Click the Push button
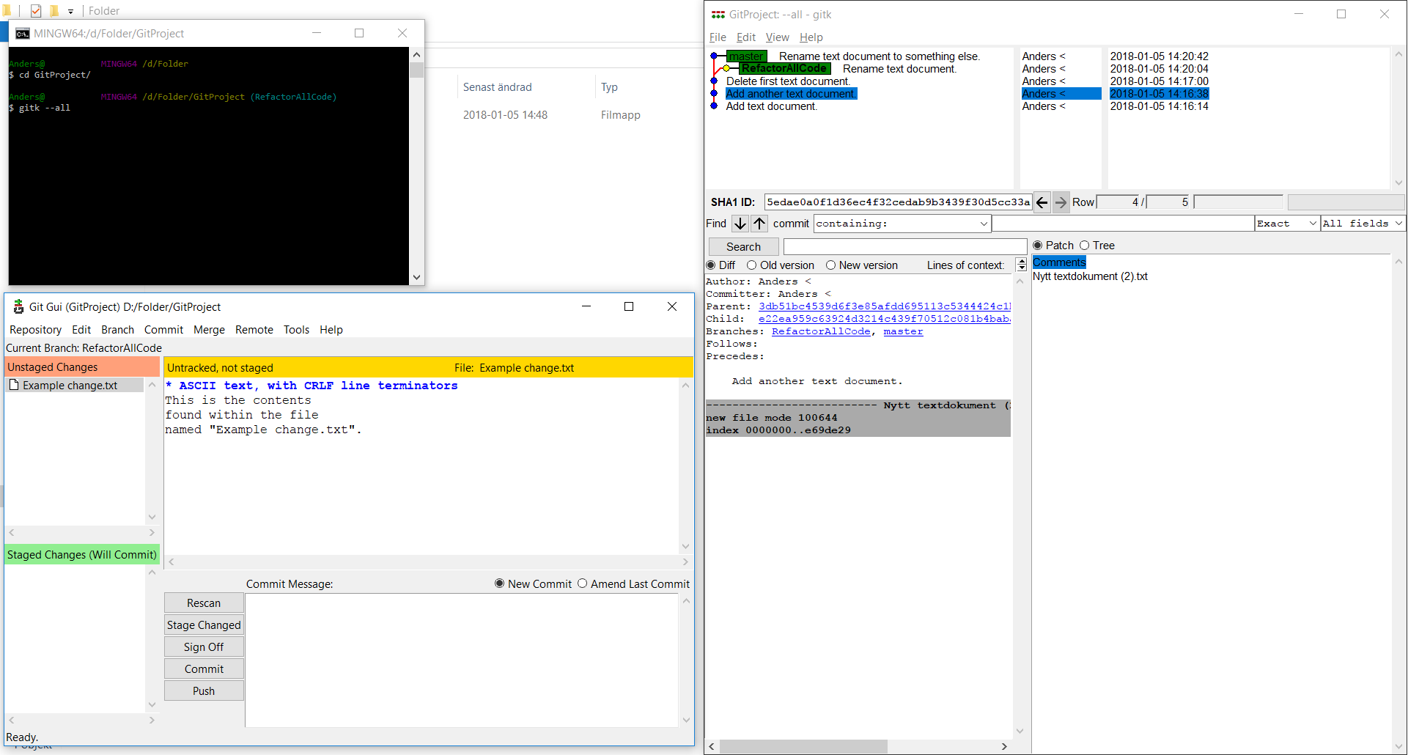Image resolution: width=1408 pixels, height=755 pixels. pyautogui.click(x=204, y=690)
